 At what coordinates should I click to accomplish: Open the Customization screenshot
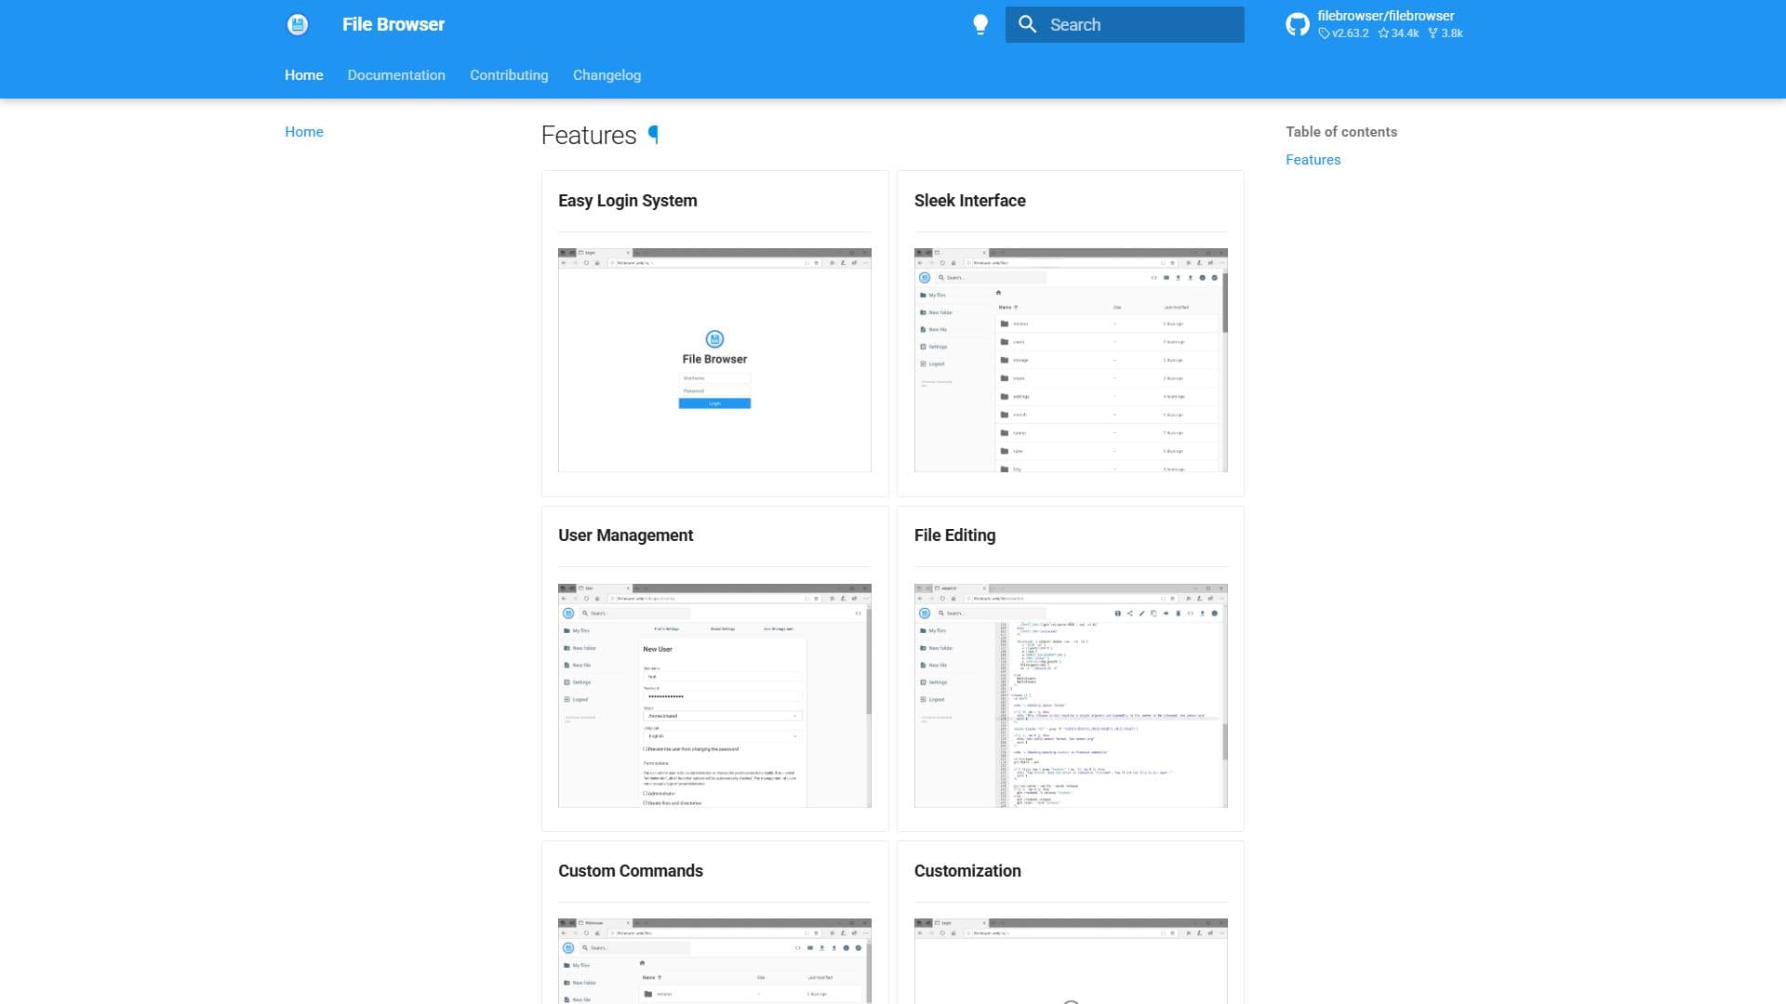(1071, 961)
